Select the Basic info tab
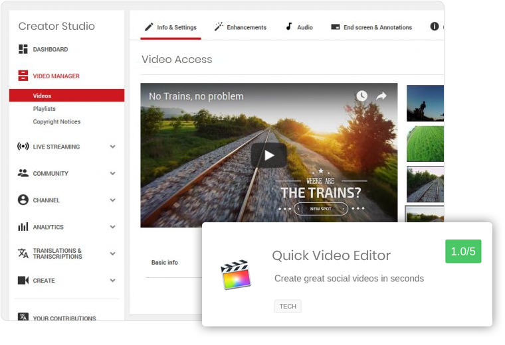The image size is (505, 345). pyautogui.click(x=165, y=262)
